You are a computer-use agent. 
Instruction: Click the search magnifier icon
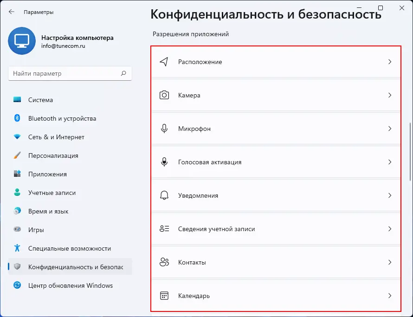(123, 73)
